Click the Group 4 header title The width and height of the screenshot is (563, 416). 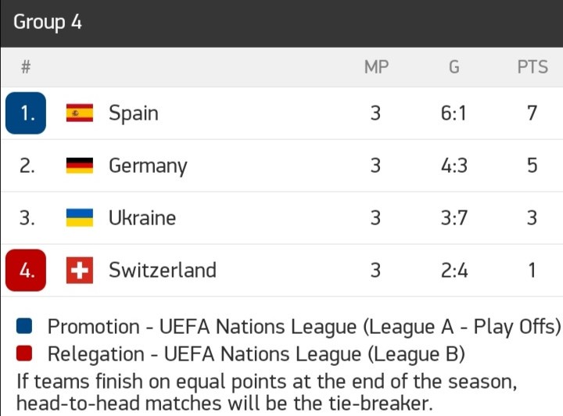click(48, 22)
